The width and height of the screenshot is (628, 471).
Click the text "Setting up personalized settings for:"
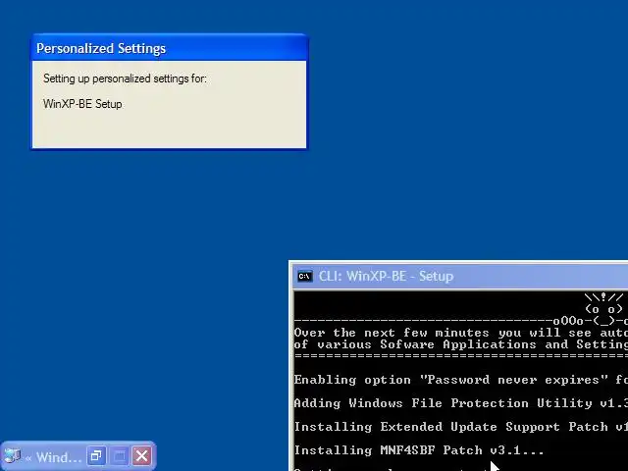click(125, 78)
